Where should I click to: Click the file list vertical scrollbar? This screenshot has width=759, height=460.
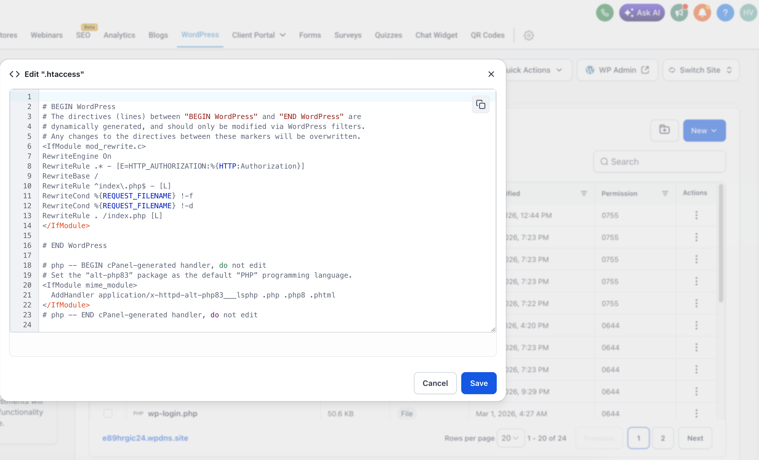click(x=721, y=243)
